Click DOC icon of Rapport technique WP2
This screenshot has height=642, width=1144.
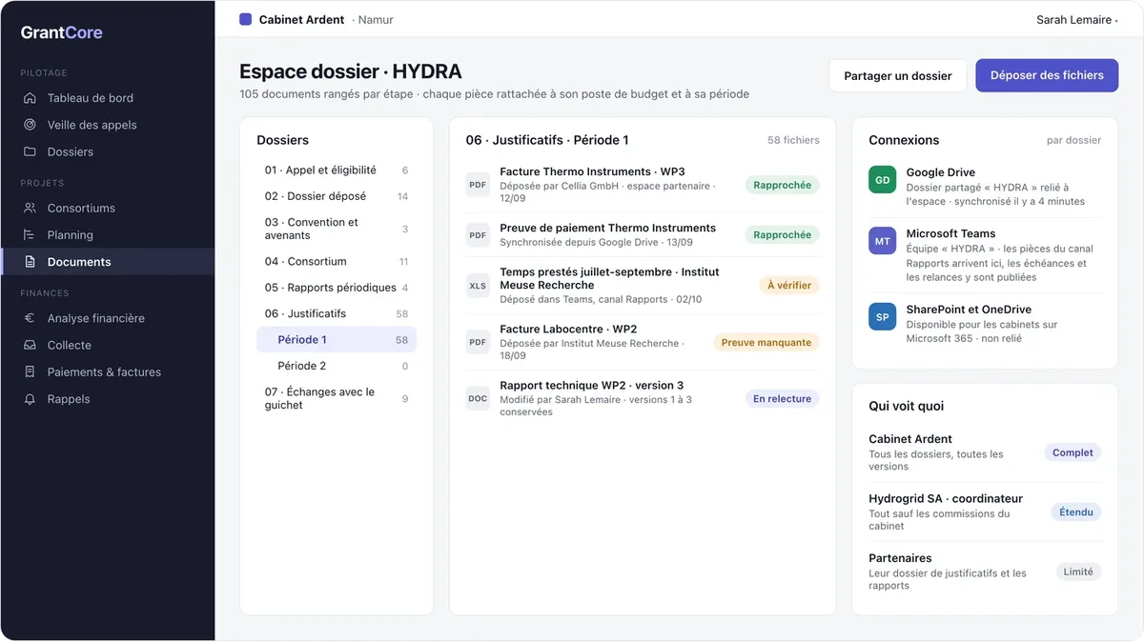point(478,399)
